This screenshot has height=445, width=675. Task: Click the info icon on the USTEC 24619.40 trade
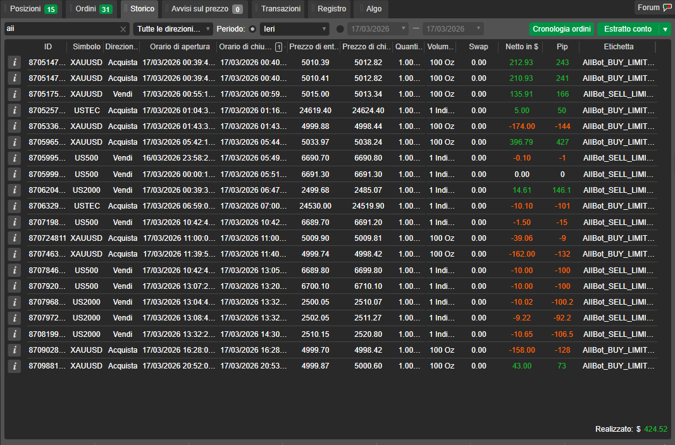pos(14,109)
